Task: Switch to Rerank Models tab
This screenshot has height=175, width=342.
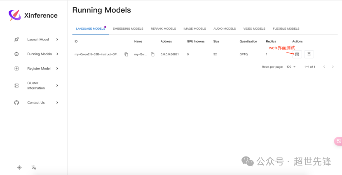Action: pyautogui.click(x=163, y=28)
